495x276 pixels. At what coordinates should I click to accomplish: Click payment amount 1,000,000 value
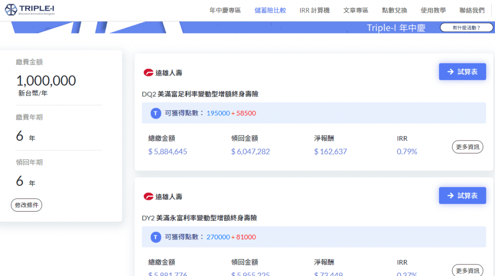pyautogui.click(x=46, y=80)
